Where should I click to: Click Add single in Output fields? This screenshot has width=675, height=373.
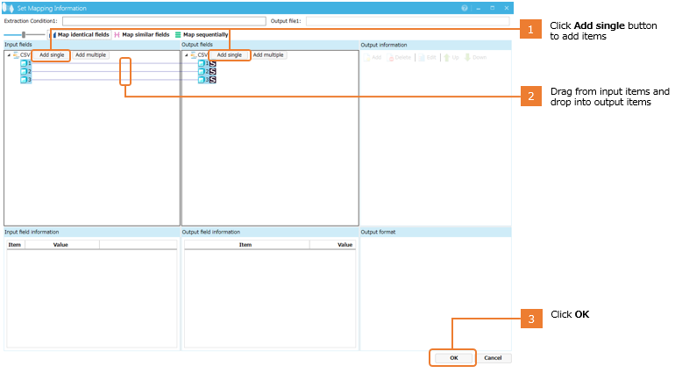tap(229, 54)
